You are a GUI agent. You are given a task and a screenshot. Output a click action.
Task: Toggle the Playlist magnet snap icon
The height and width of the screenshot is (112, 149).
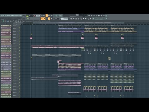click(3, 21)
